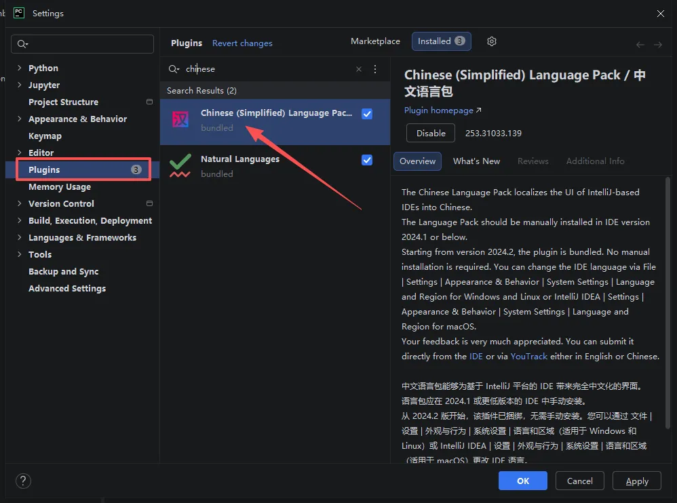
Task: Uncheck Chinese (Simplified) Language Pack checkbox
Action: tap(367, 114)
